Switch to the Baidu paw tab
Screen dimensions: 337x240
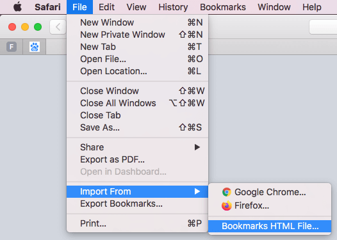tap(35, 47)
